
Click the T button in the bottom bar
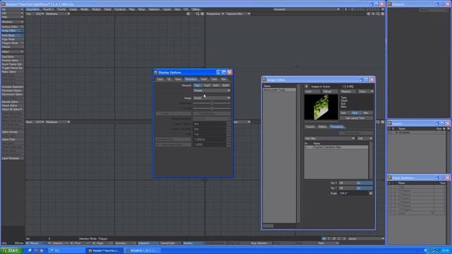click(329, 238)
